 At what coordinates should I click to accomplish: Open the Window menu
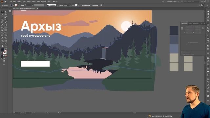pyautogui.click(x=44, y=2)
